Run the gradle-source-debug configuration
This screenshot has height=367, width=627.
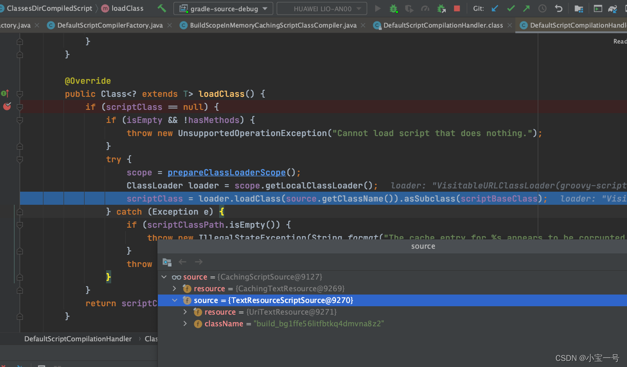tap(378, 8)
